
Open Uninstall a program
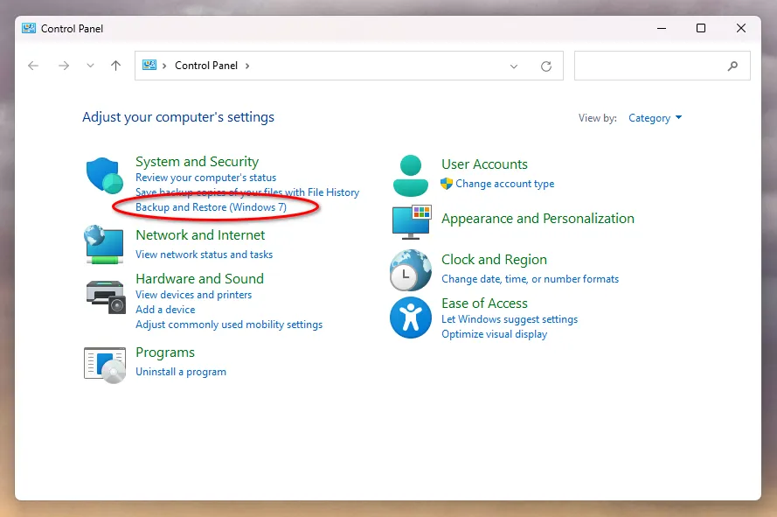click(x=181, y=371)
